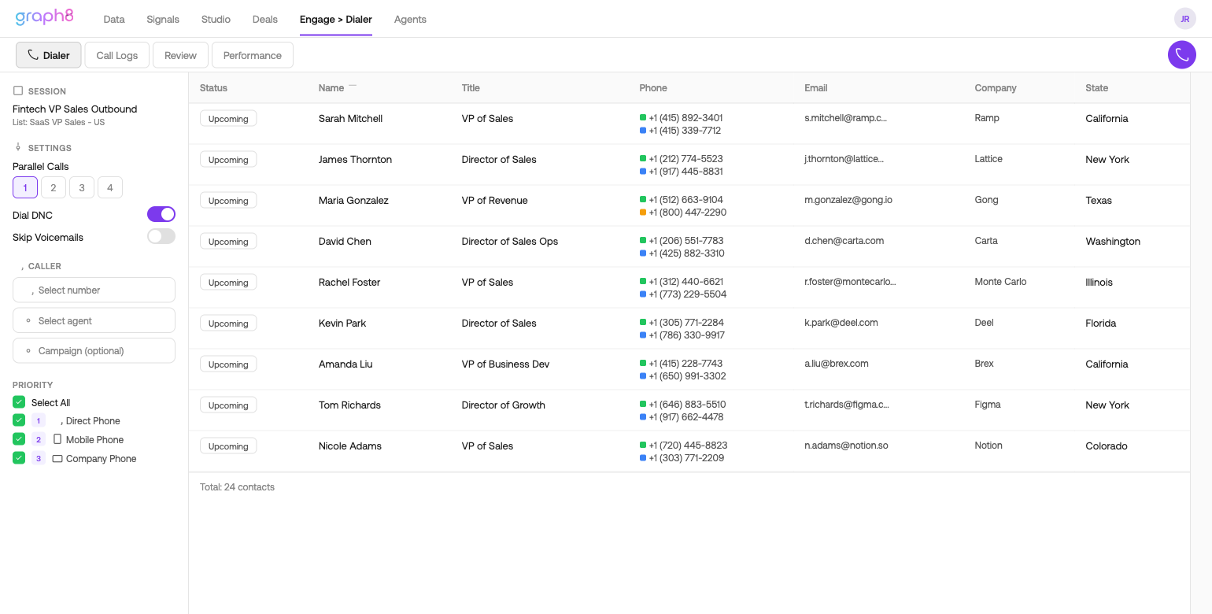The height and width of the screenshot is (614, 1212).
Task: Click phone number +1 (312) 440-6621
Action: click(x=686, y=282)
